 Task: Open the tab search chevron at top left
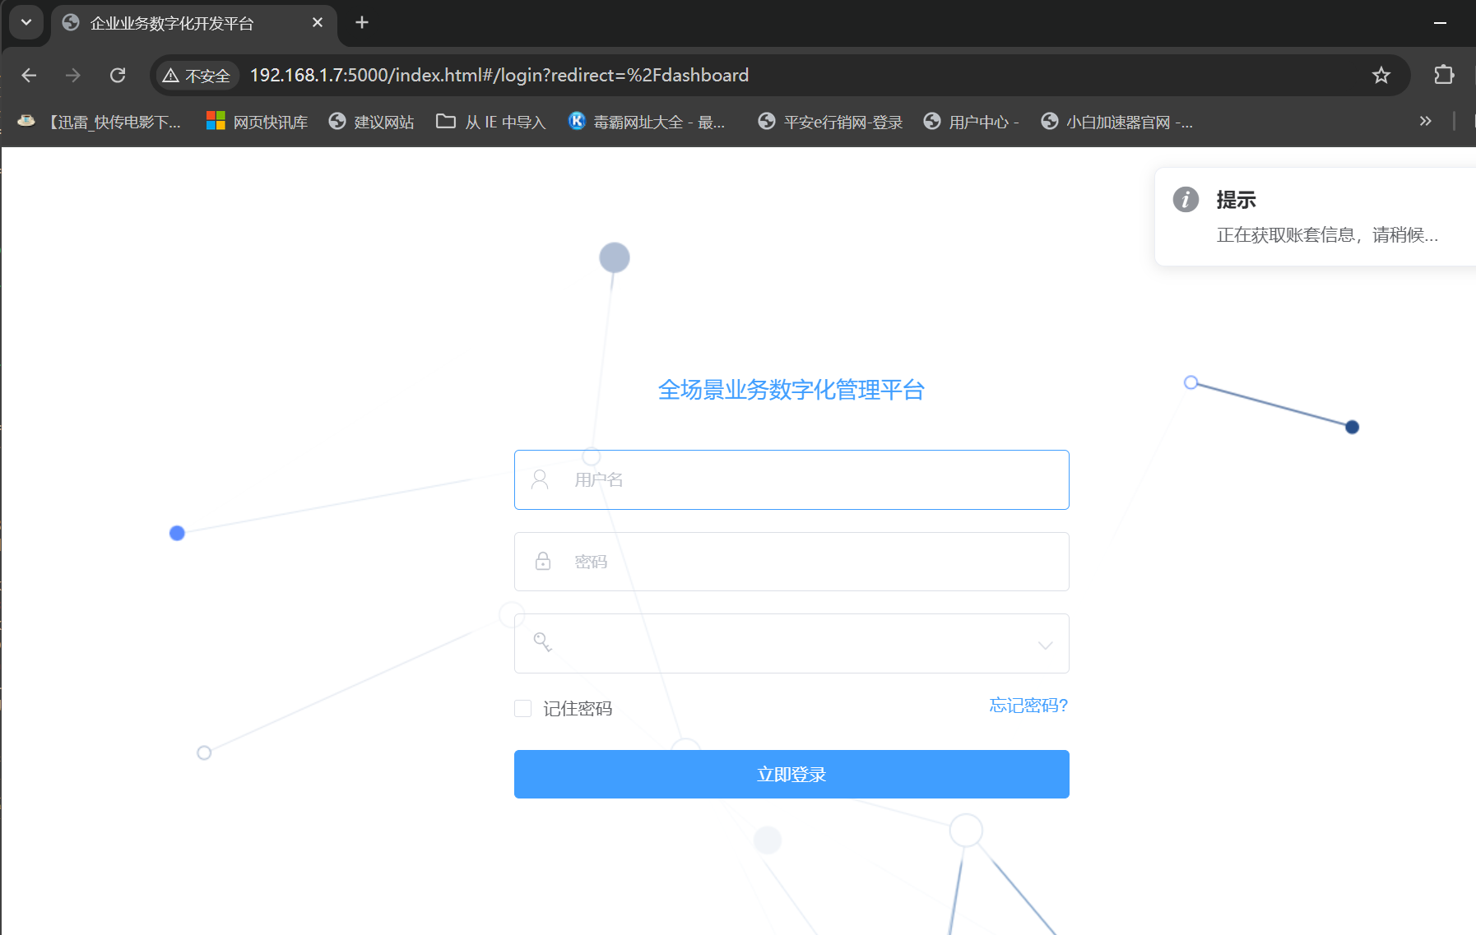click(x=26, y=22)
